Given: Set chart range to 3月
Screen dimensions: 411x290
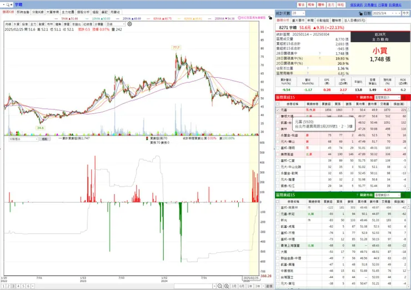Looking at the screenshot, I should click(234, 286).
